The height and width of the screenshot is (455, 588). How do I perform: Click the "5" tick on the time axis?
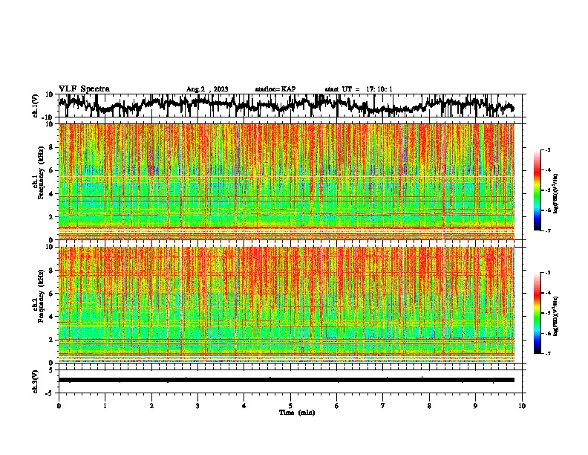(x=290, y=406)
